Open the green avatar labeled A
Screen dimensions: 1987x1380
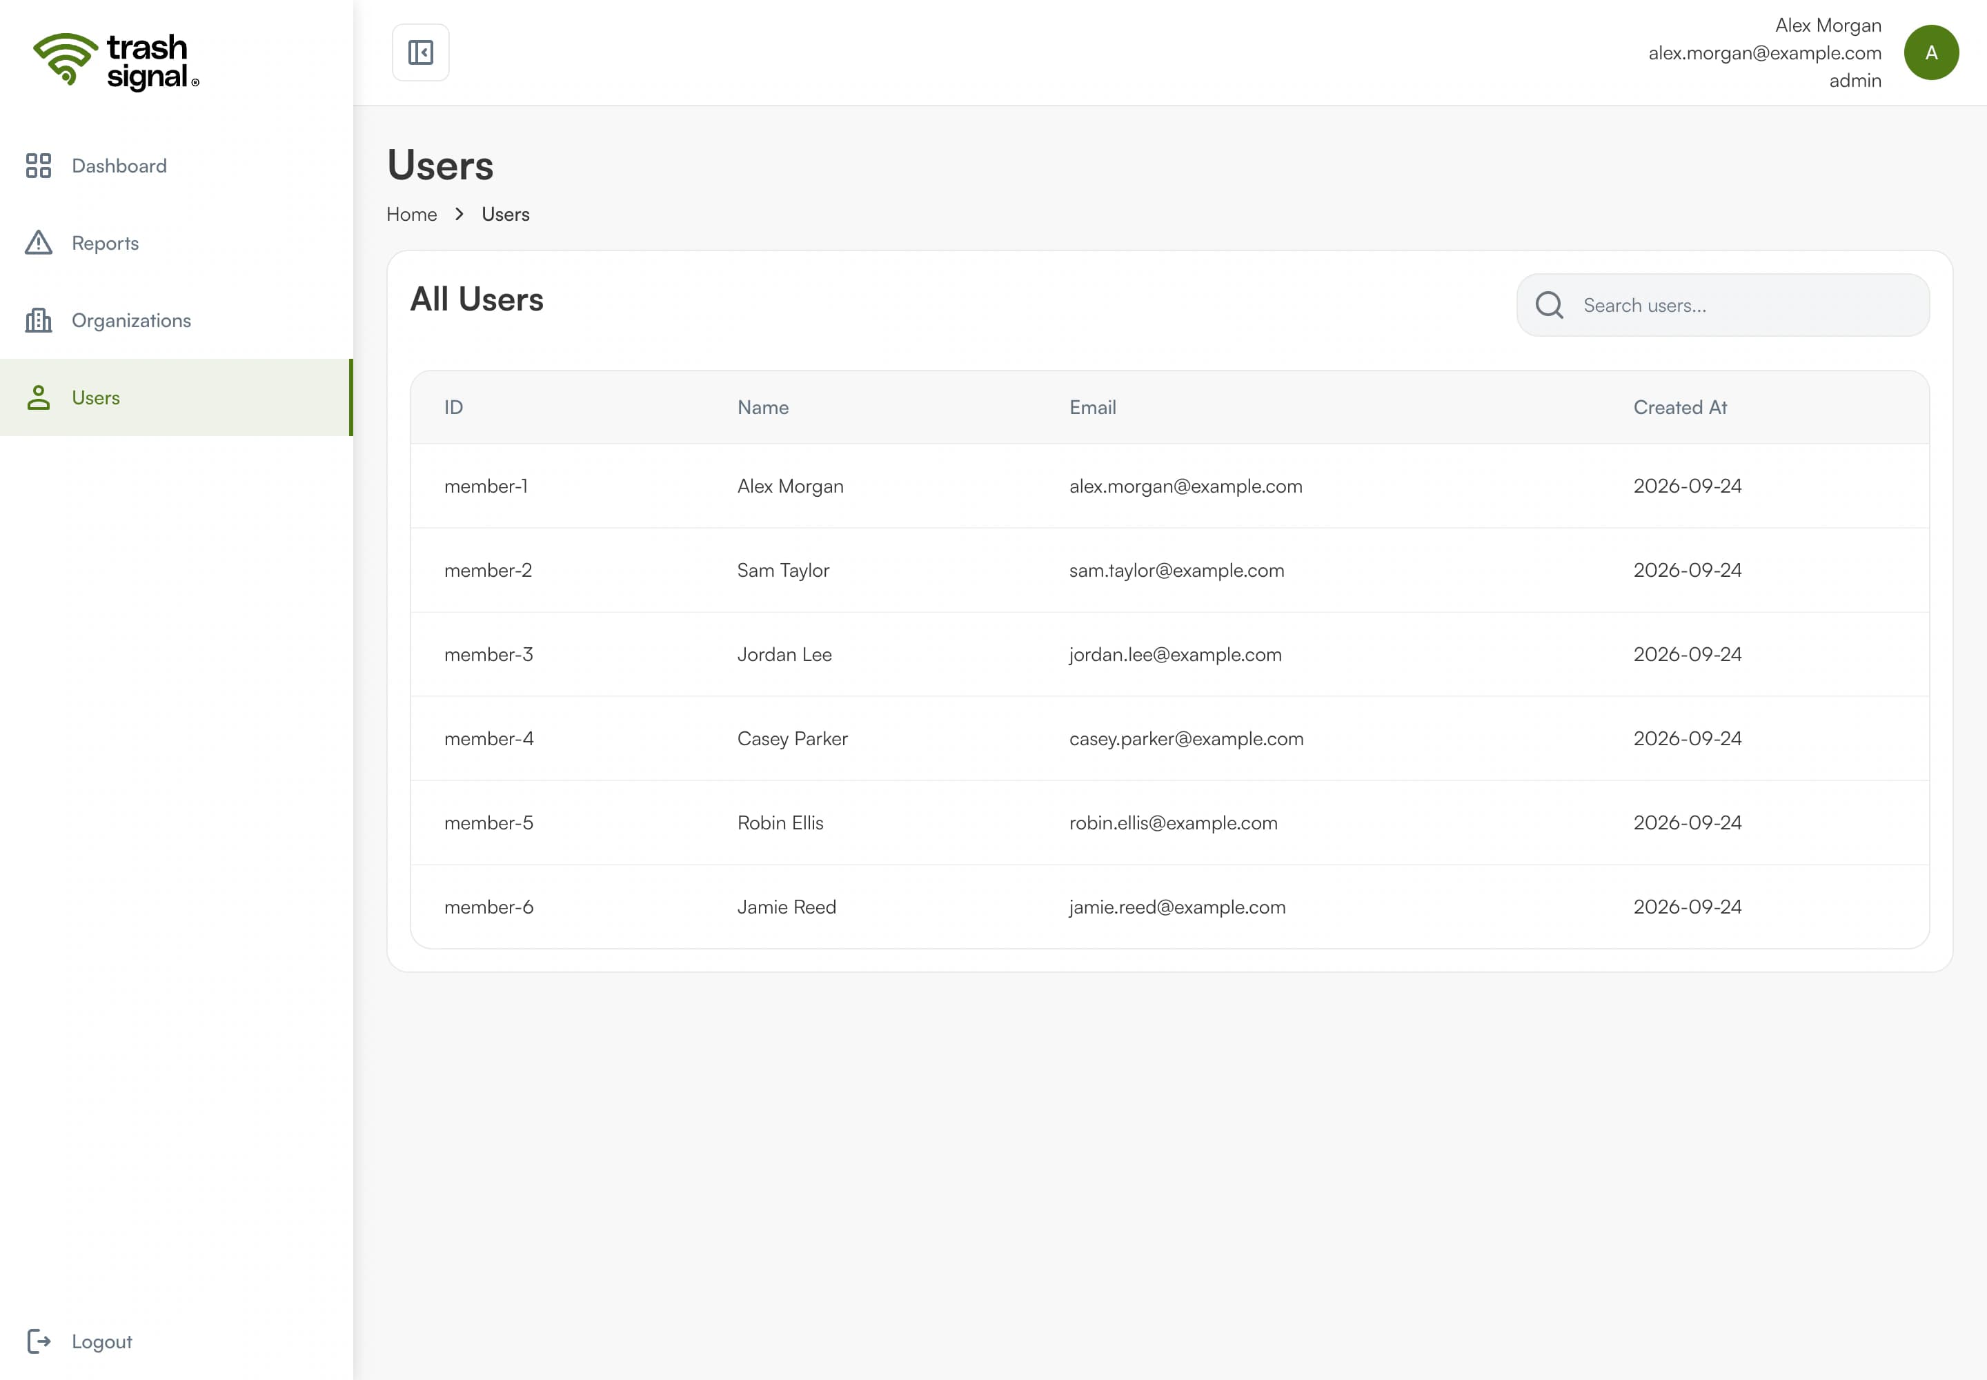coord(1931,52)
